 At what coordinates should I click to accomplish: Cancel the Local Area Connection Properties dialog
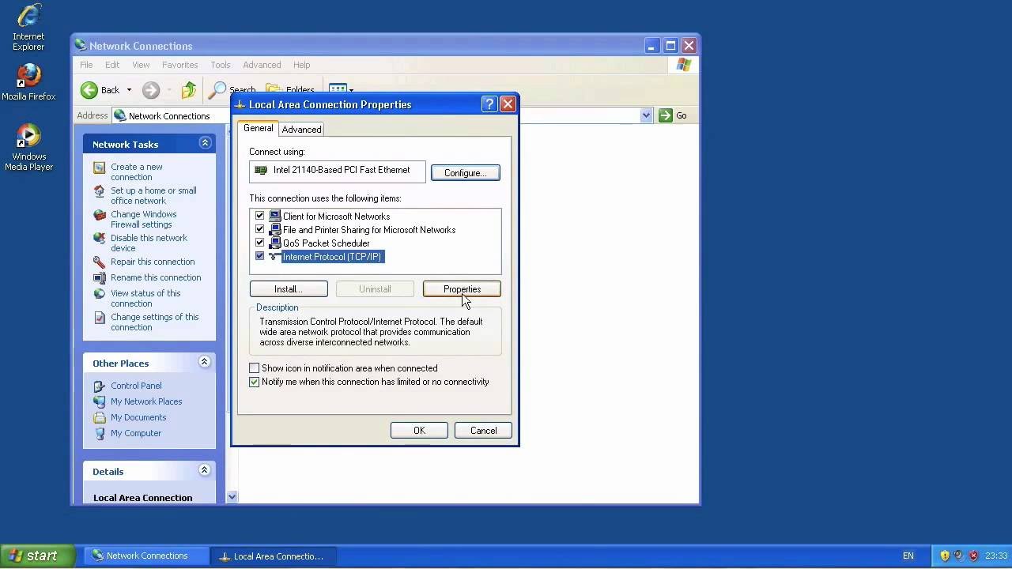click(483, 431)
